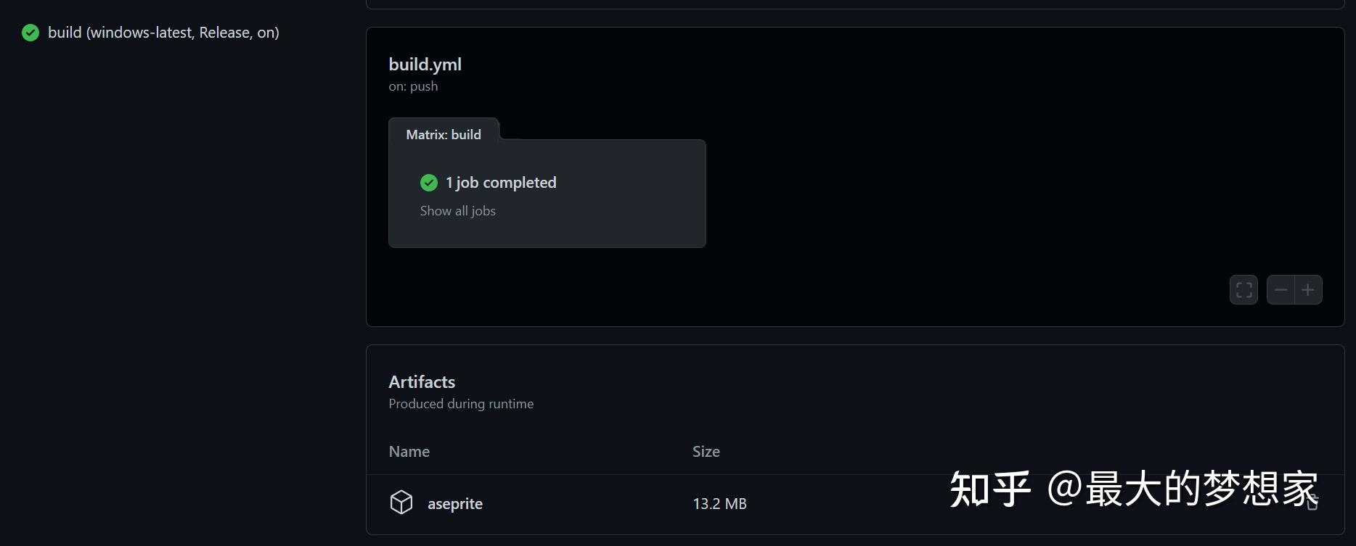Click the green check beside sidebar build job

tap(30, 33)
